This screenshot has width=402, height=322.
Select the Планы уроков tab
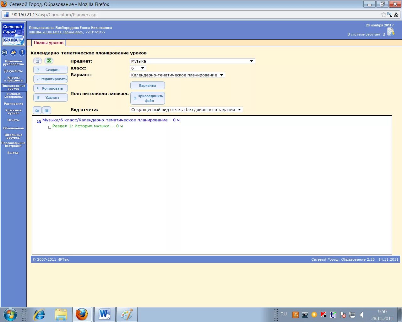tap(49, 43)
